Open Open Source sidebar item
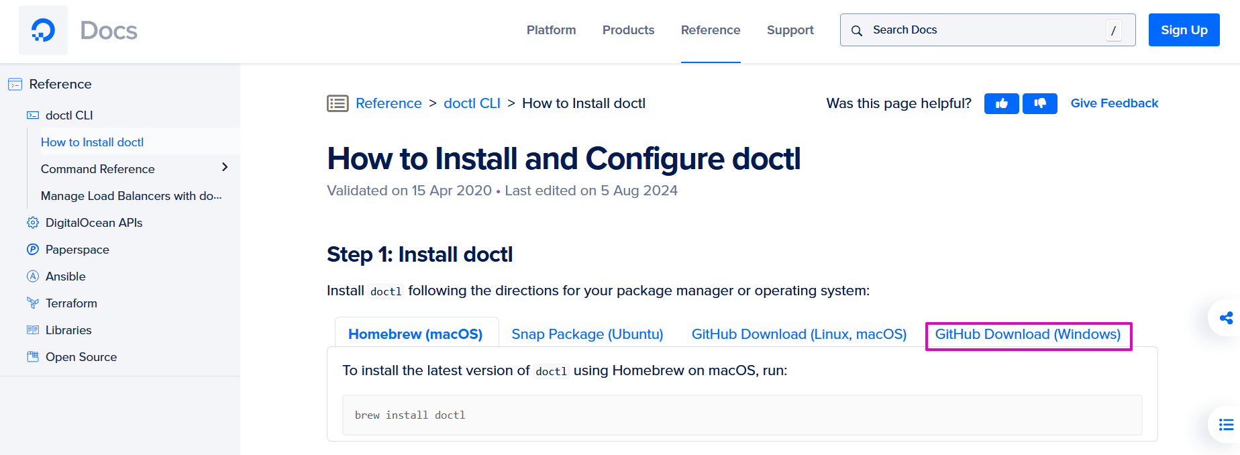The height and width of the screenshot is (455, 1240). pos(81,357)
